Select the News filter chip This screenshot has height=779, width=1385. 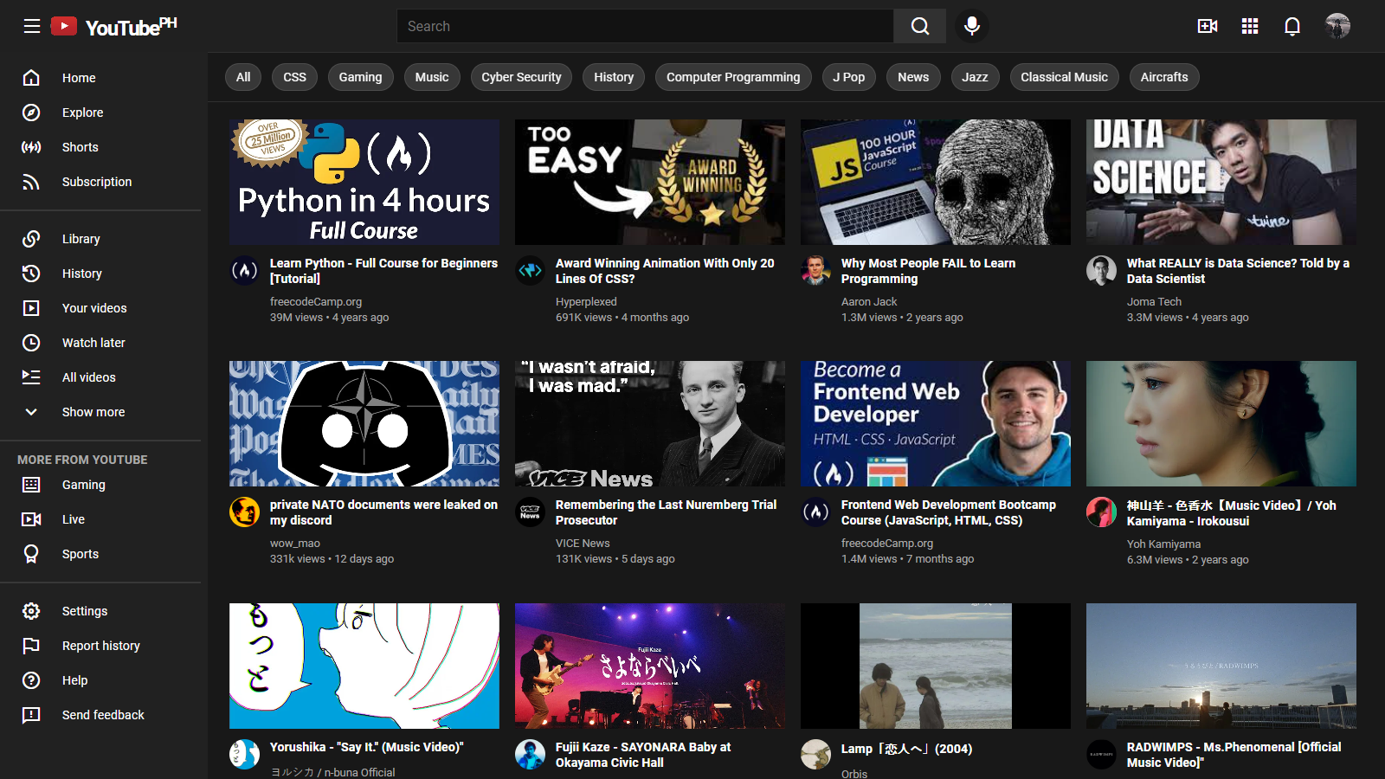(x=913, y=77)
